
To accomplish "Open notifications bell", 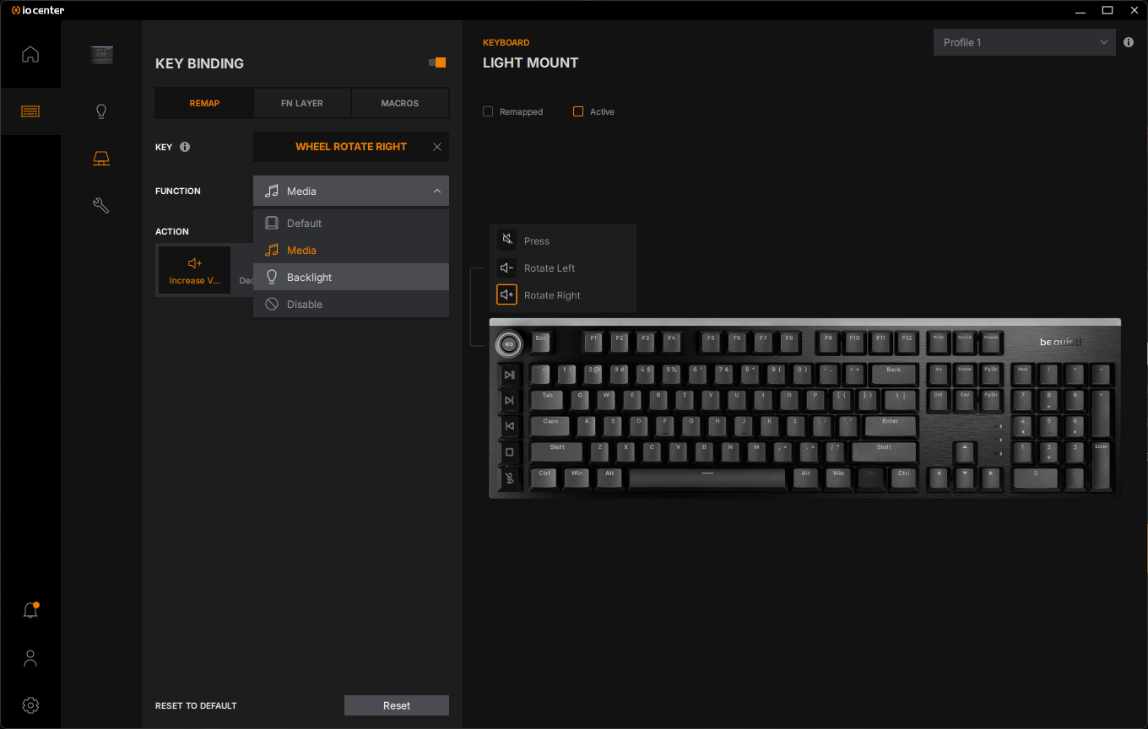I will (x=30, y=610).
